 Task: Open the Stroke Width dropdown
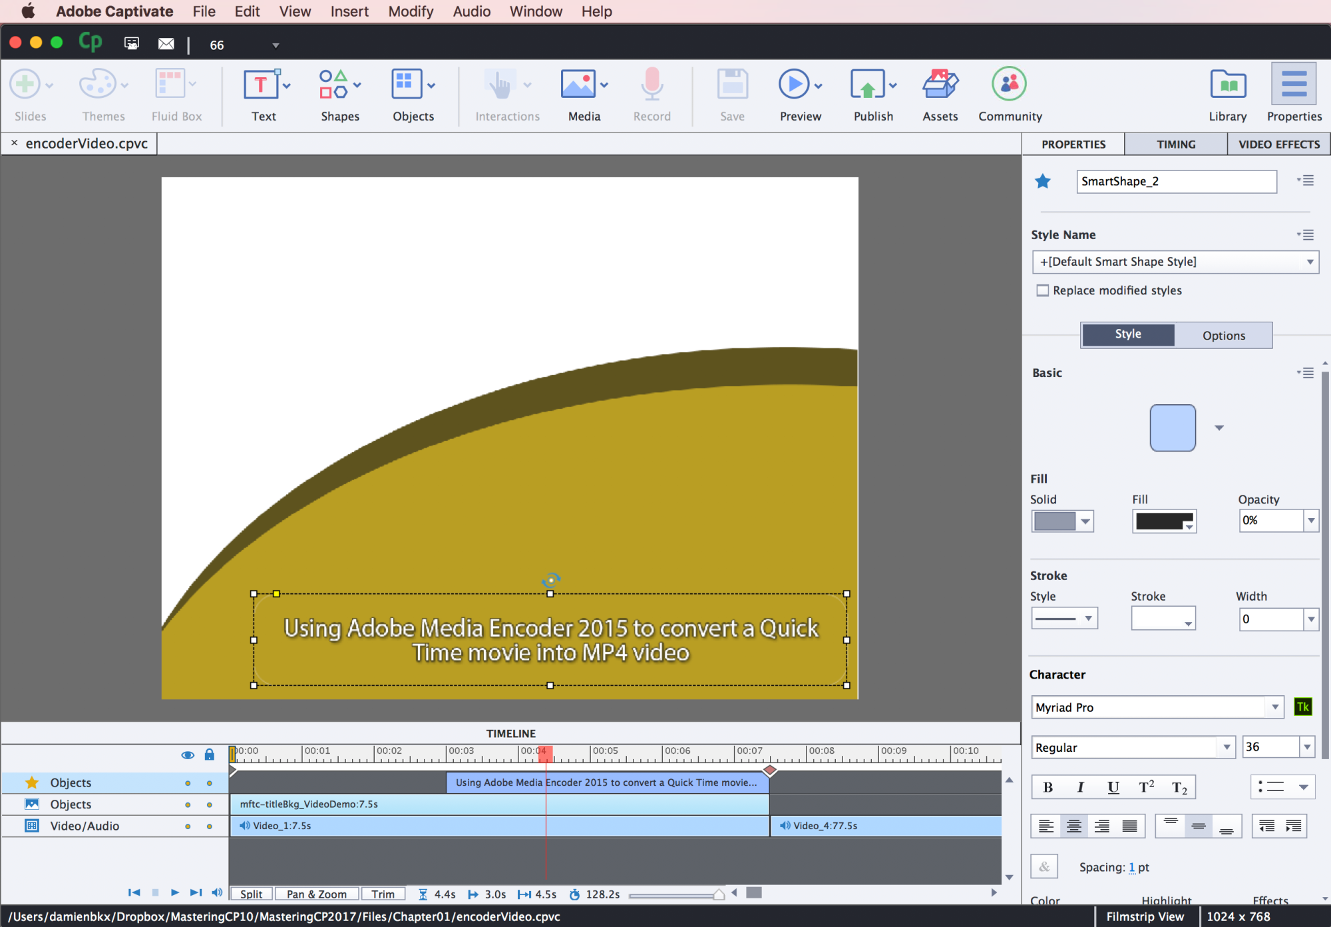1310,619
